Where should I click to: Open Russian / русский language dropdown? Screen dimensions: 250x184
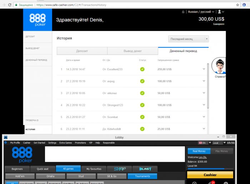pos(201,12)
